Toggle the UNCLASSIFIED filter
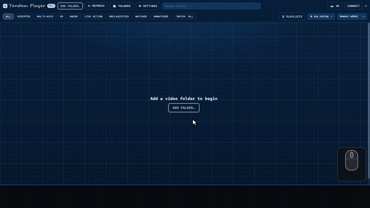 click(x=119, y=16)
